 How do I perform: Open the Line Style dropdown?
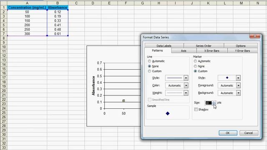point(186,78)
